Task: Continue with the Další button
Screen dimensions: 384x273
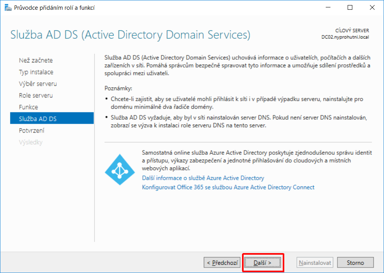Action: [x=262, y=263]
